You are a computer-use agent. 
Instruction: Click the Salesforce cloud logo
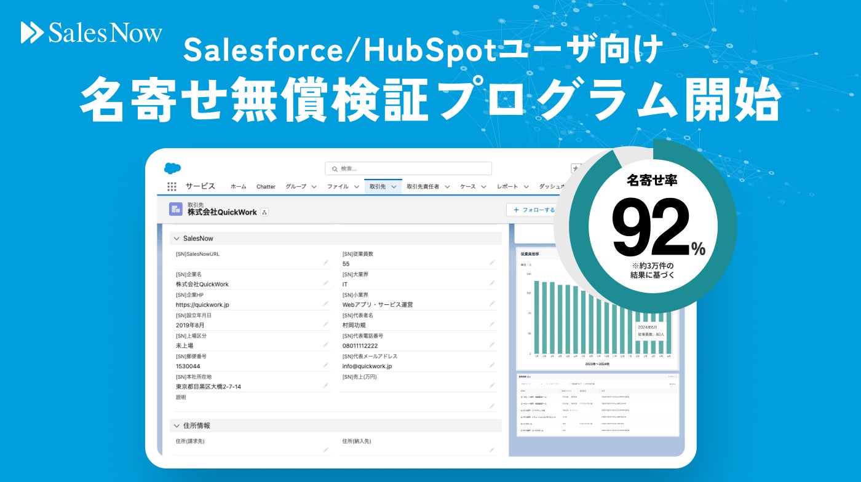pyautogui.click(x=173, y=168)
